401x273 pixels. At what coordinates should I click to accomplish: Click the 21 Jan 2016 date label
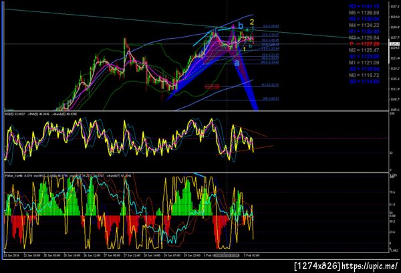11,256
